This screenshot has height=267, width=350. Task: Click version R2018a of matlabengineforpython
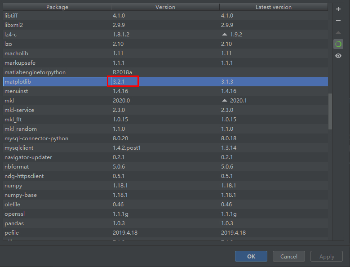point(122,72)
